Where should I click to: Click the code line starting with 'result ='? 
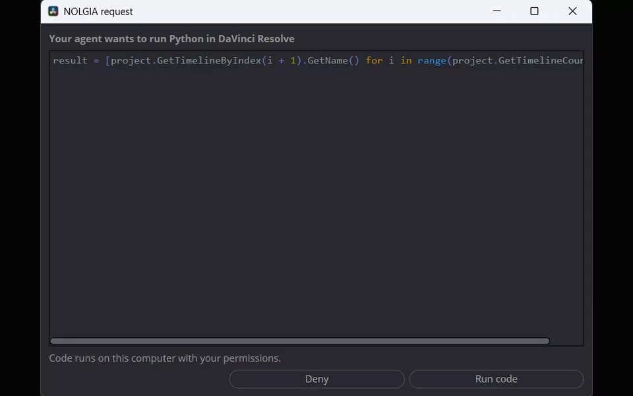318,61
